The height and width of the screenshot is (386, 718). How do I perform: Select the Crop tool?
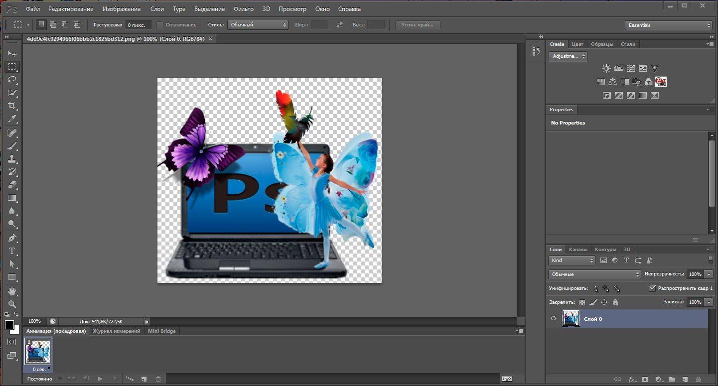pos(12,106)
